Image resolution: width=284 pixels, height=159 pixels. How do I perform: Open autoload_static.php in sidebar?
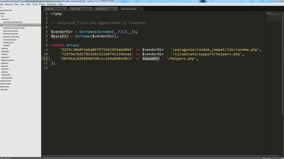[11, 37]
